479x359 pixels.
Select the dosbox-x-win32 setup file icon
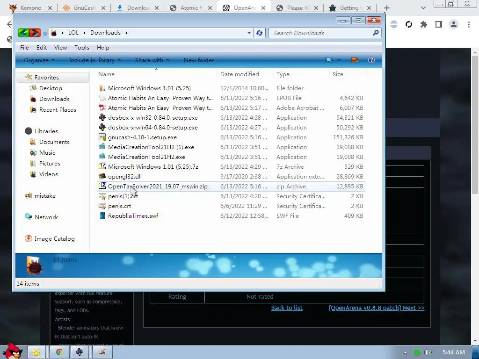[102, 117]
